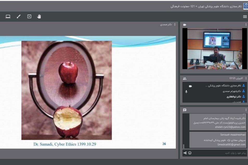Open the emoji smiley picker
This screenshot has width=248, height=165.
tap(190, 153)
